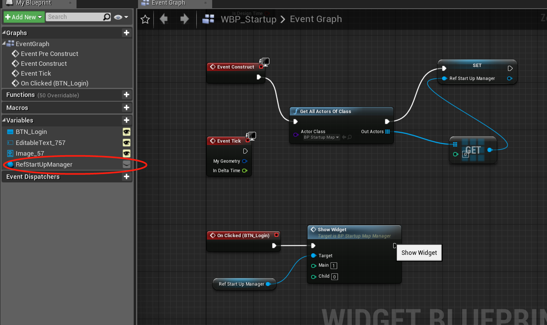Click the favorite star icon in the toolbar
The height and width of the screenshot is (325, 547).
click(145, 19)
